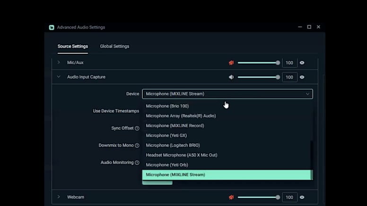Screen dimensions: 367x206
Task: Maximize the Advanced Audio Settings window
Action: tap(309, 27)
